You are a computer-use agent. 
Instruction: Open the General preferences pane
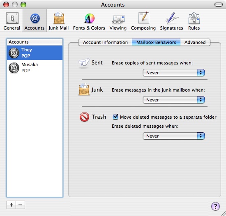[12, 21]
